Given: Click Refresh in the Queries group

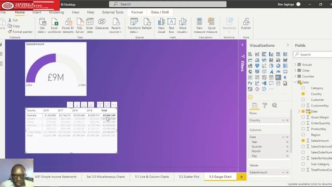Looking at the screenshot, I should [147, 24].
